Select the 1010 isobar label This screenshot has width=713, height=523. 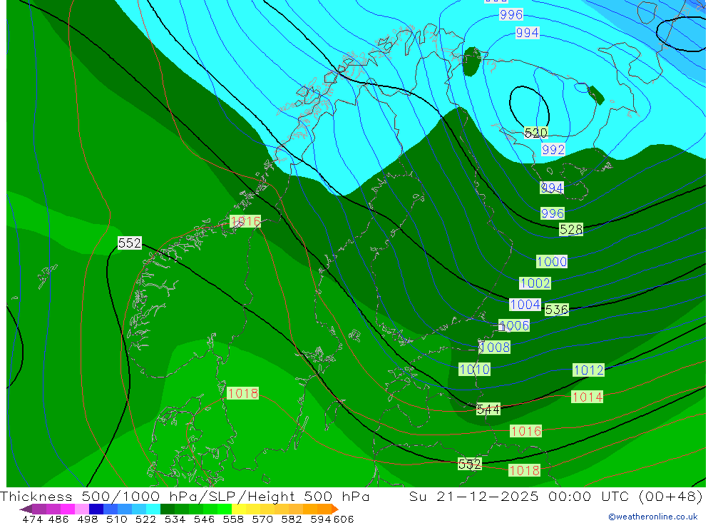point(474,369)
